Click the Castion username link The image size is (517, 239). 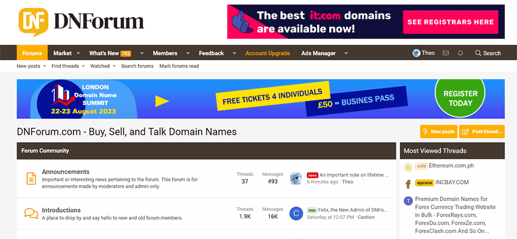pos(366,217)
